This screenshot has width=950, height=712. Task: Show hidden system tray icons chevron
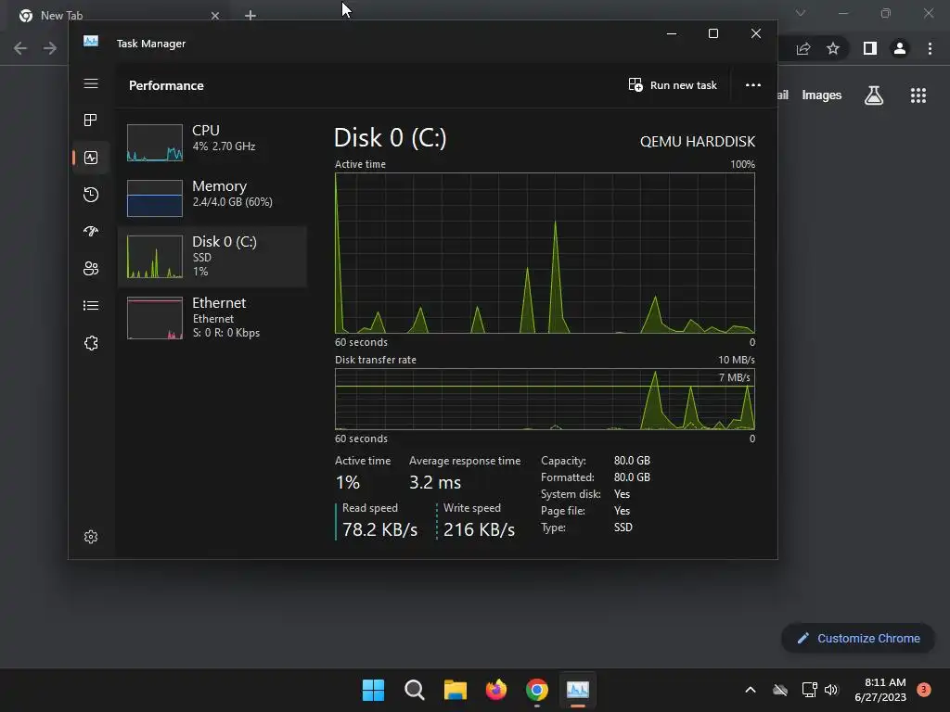click(x=750, y=690)
